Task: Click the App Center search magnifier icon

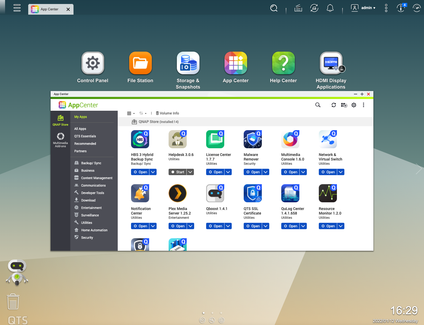Action: coord(318,105)
